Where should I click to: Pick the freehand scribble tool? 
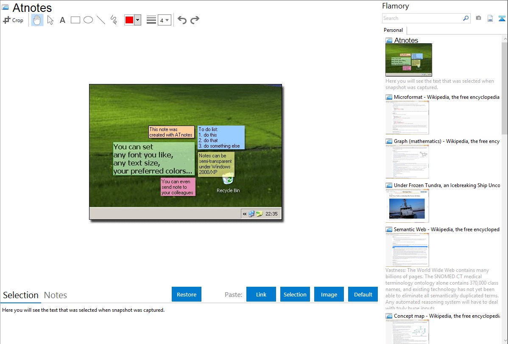pyautogui.click(x=114, y=20)
